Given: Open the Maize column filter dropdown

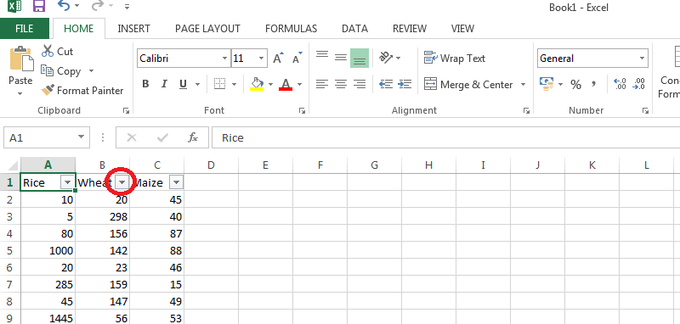Looking at the screenshot, I should pyautogui.click(x=176, y=182).
